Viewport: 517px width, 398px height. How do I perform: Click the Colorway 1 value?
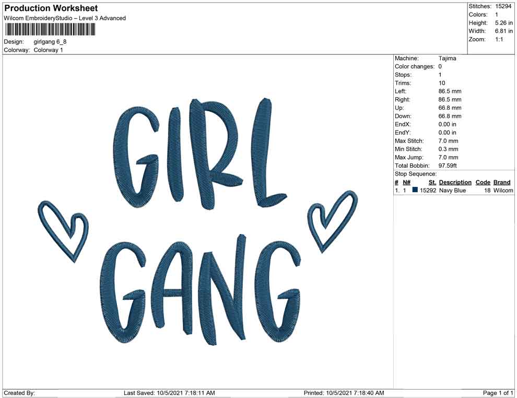click(x=48, y=50)
